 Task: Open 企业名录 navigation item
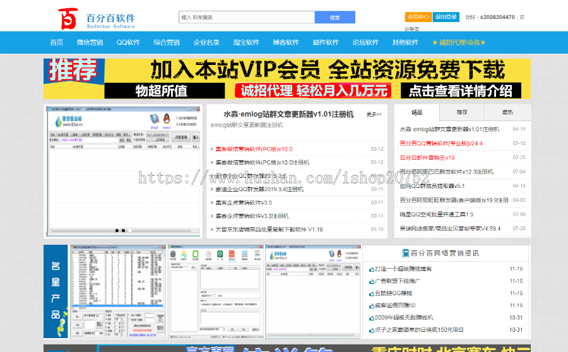[x=206, y=42]
